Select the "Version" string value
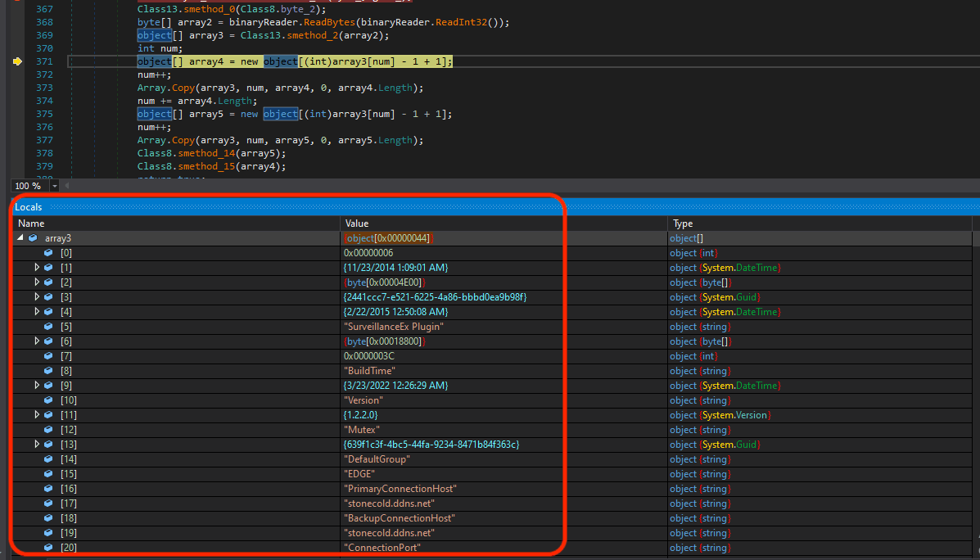Viewport: 980px width, 560px height. [364, 400]
